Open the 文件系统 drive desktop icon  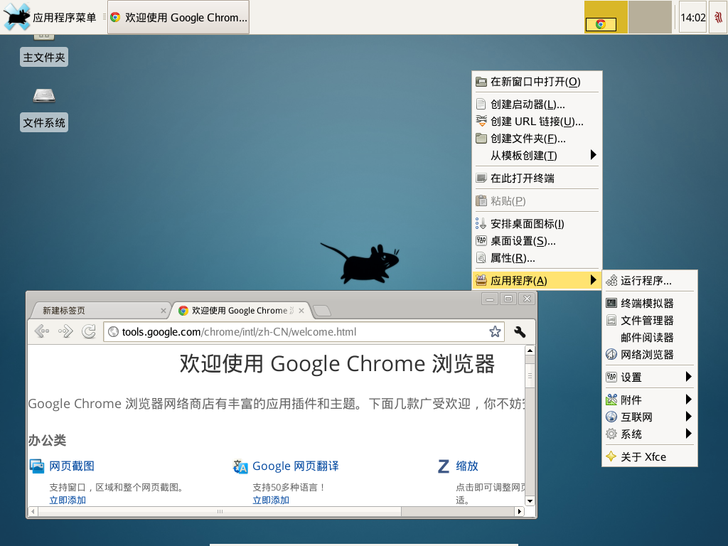tap(44, 95)
